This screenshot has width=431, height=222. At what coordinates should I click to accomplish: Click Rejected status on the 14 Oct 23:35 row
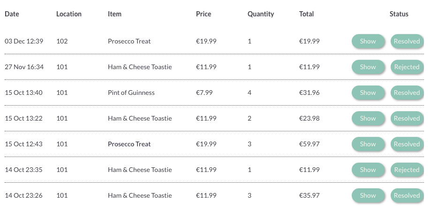click(407, 170)
